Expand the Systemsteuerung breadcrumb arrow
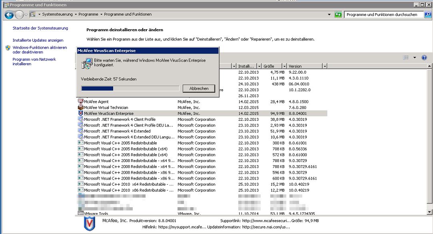The height and width of the screenshot is (234, 433). (x=76, y=14)
